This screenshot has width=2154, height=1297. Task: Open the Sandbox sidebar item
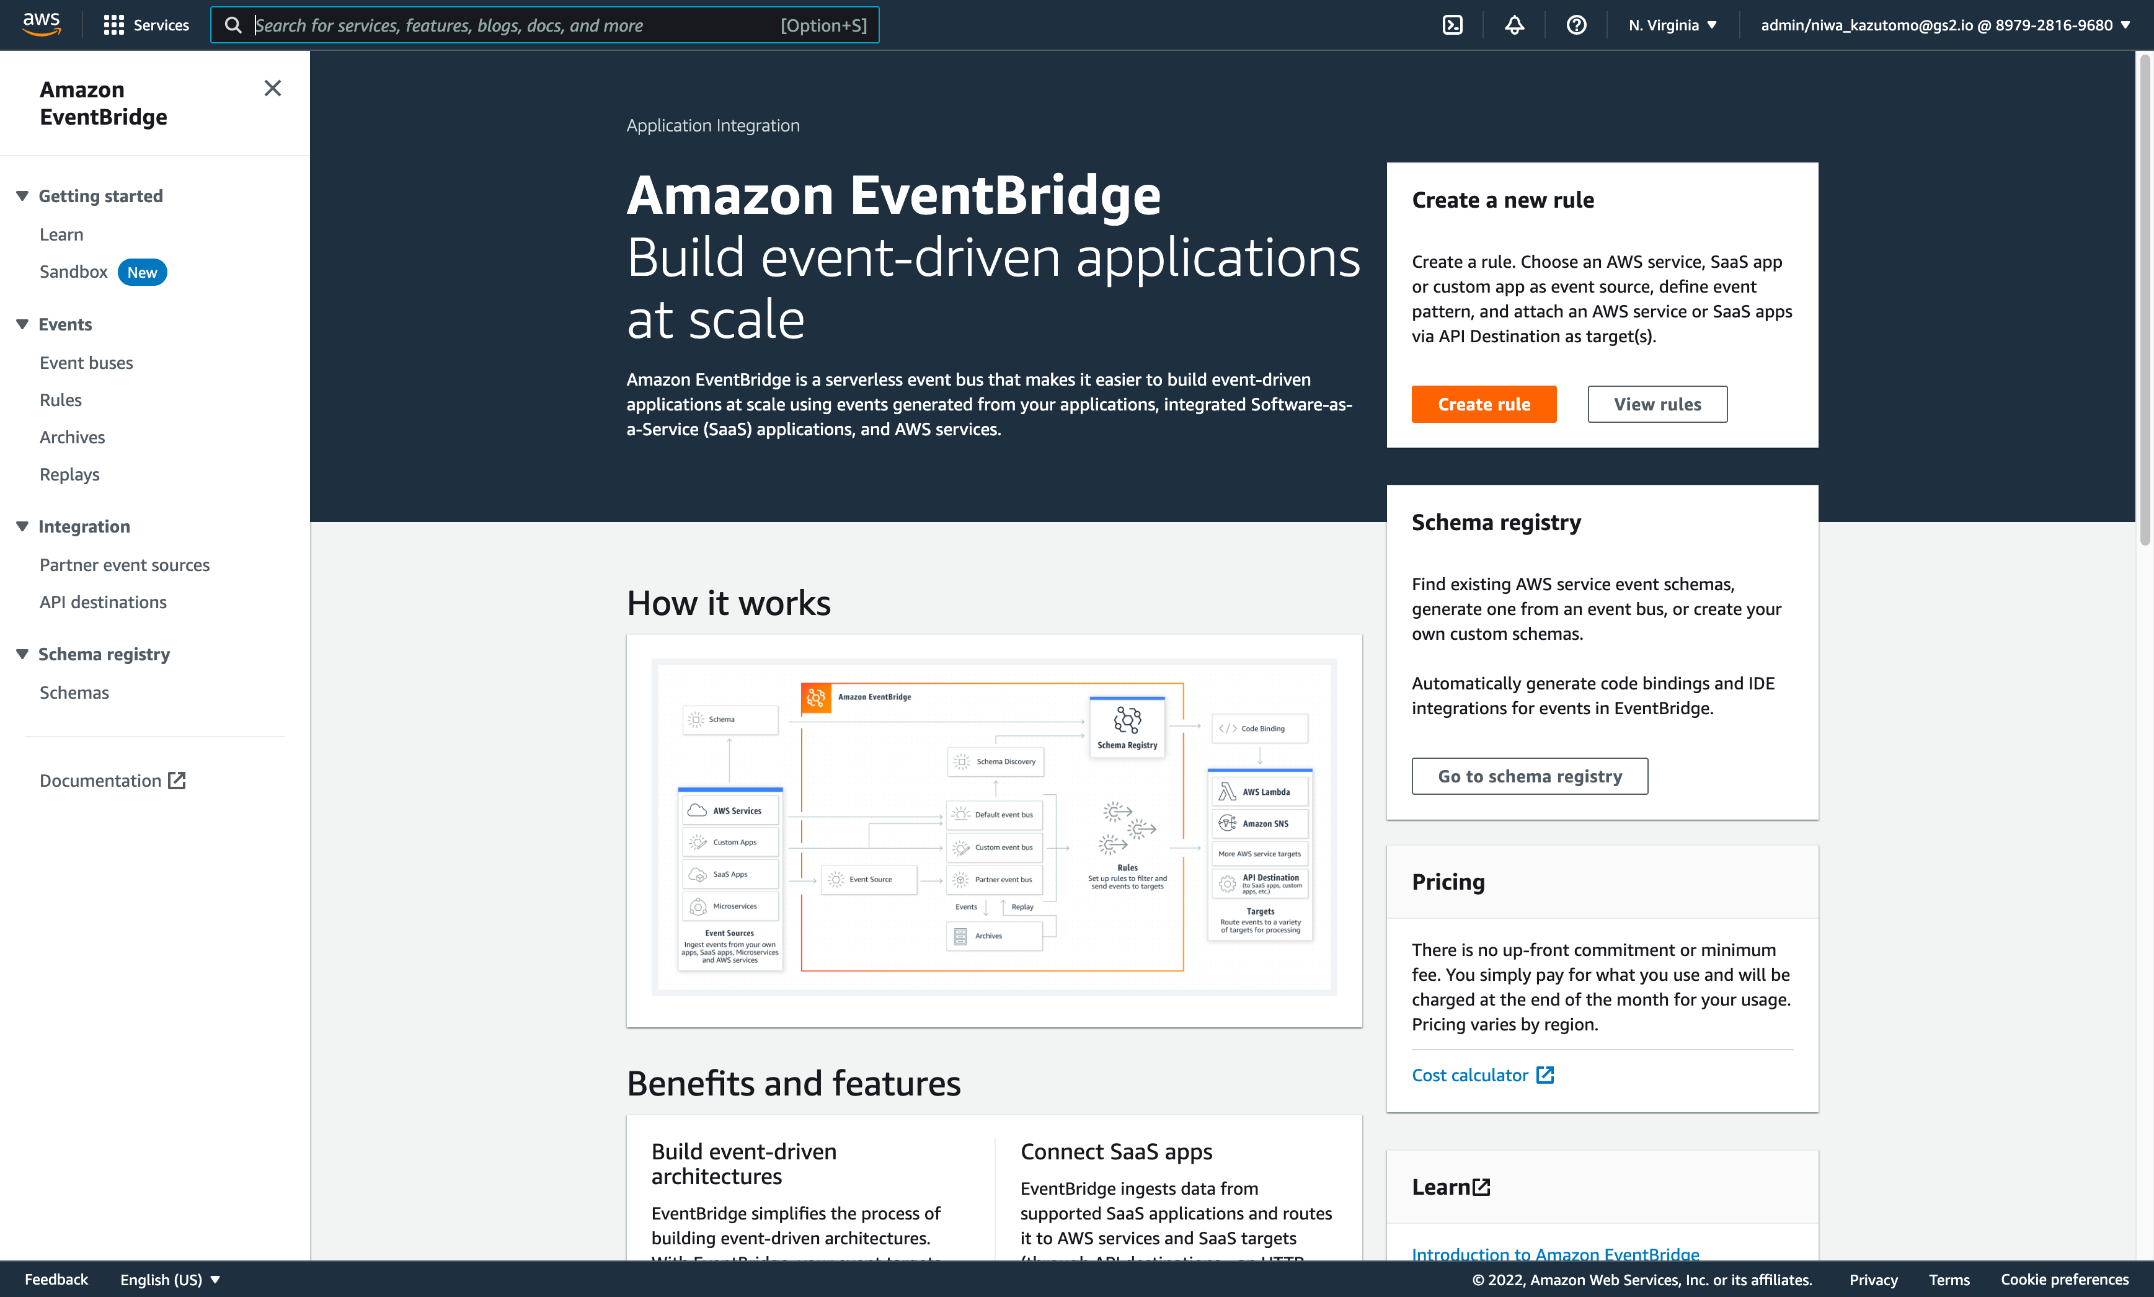[x=73, y=272]
